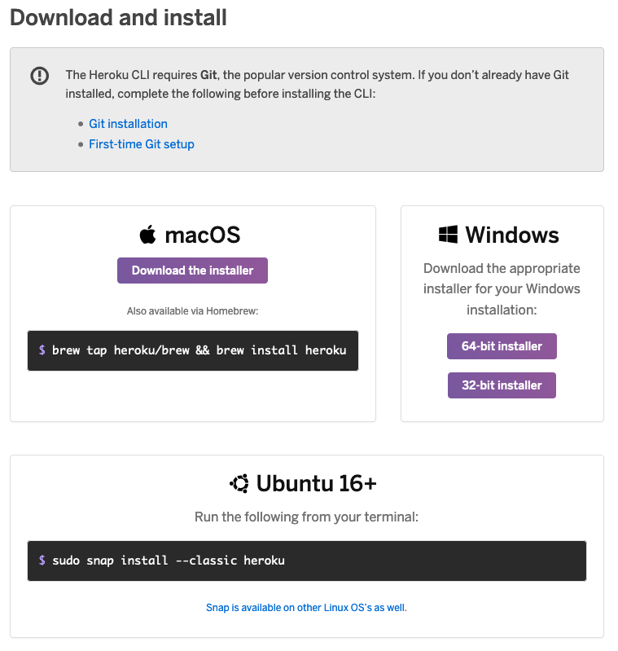
Task: Click the bold Git word in the notice
Action: click(x=208, y=75)
